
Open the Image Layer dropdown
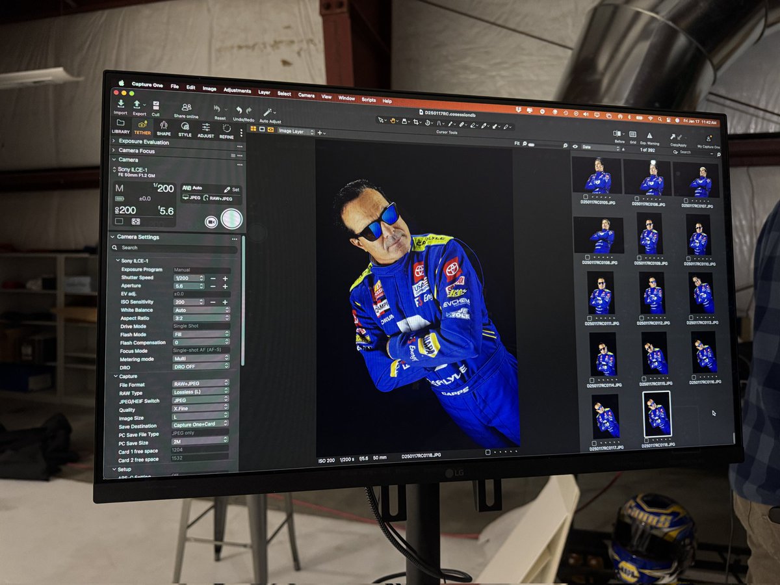click(x=296, y=131)
